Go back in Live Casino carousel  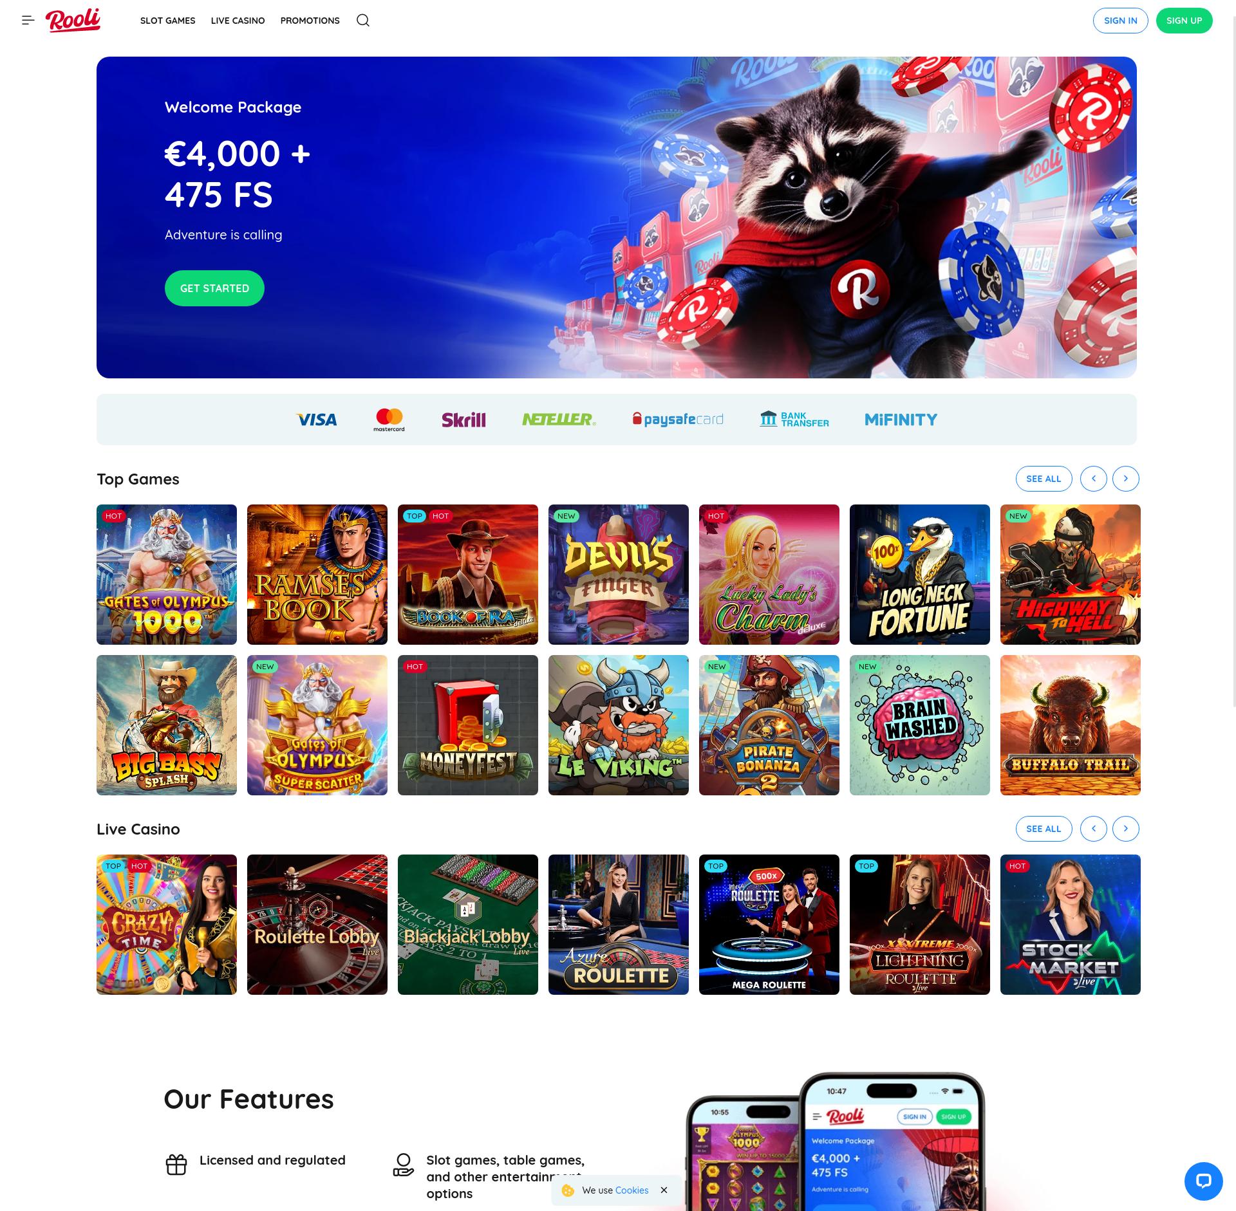(1093, 829)
